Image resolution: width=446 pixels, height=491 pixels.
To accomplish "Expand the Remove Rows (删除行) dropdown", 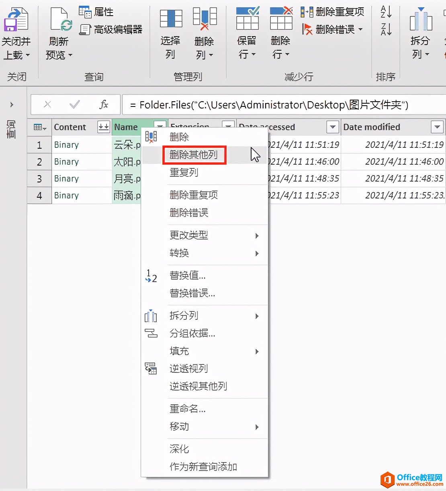I will (x=287, y=54).
